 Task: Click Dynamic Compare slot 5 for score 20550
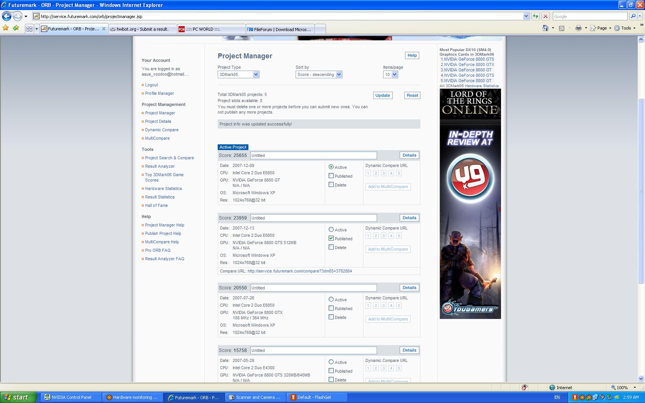click(x=399, y=306)
